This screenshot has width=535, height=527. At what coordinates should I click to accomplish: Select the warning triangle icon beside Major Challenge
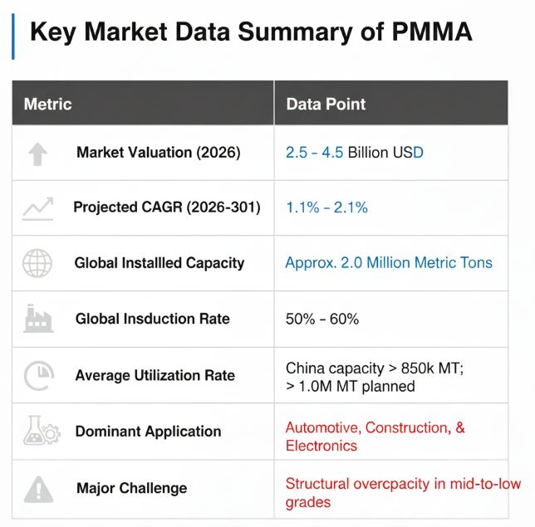click(38, 489)
